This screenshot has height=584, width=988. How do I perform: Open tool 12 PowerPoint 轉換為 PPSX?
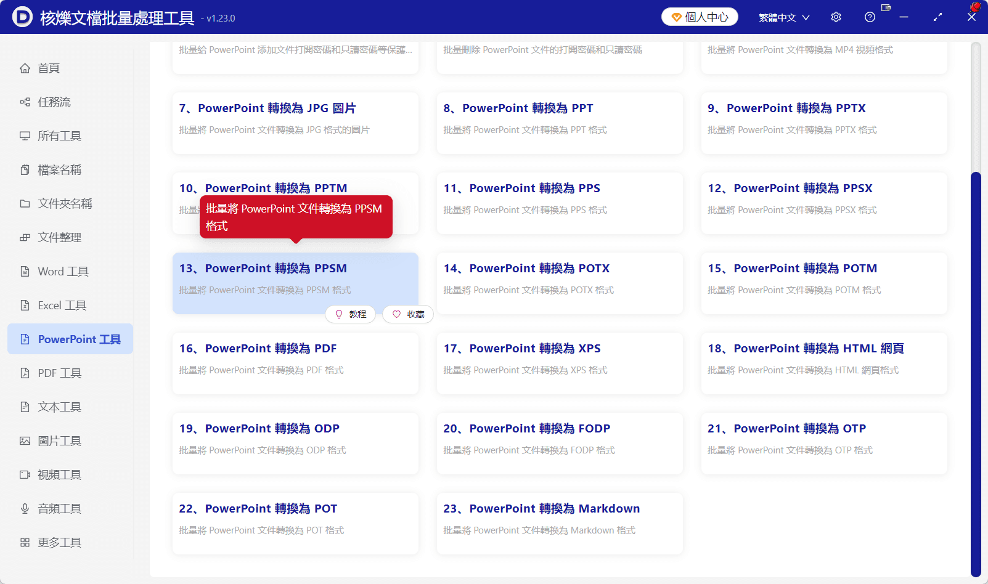(x=824, y=203)
